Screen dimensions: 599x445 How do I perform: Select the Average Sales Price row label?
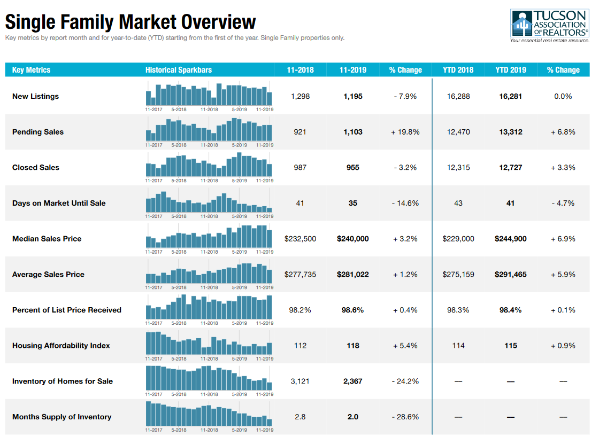[48, 275]
